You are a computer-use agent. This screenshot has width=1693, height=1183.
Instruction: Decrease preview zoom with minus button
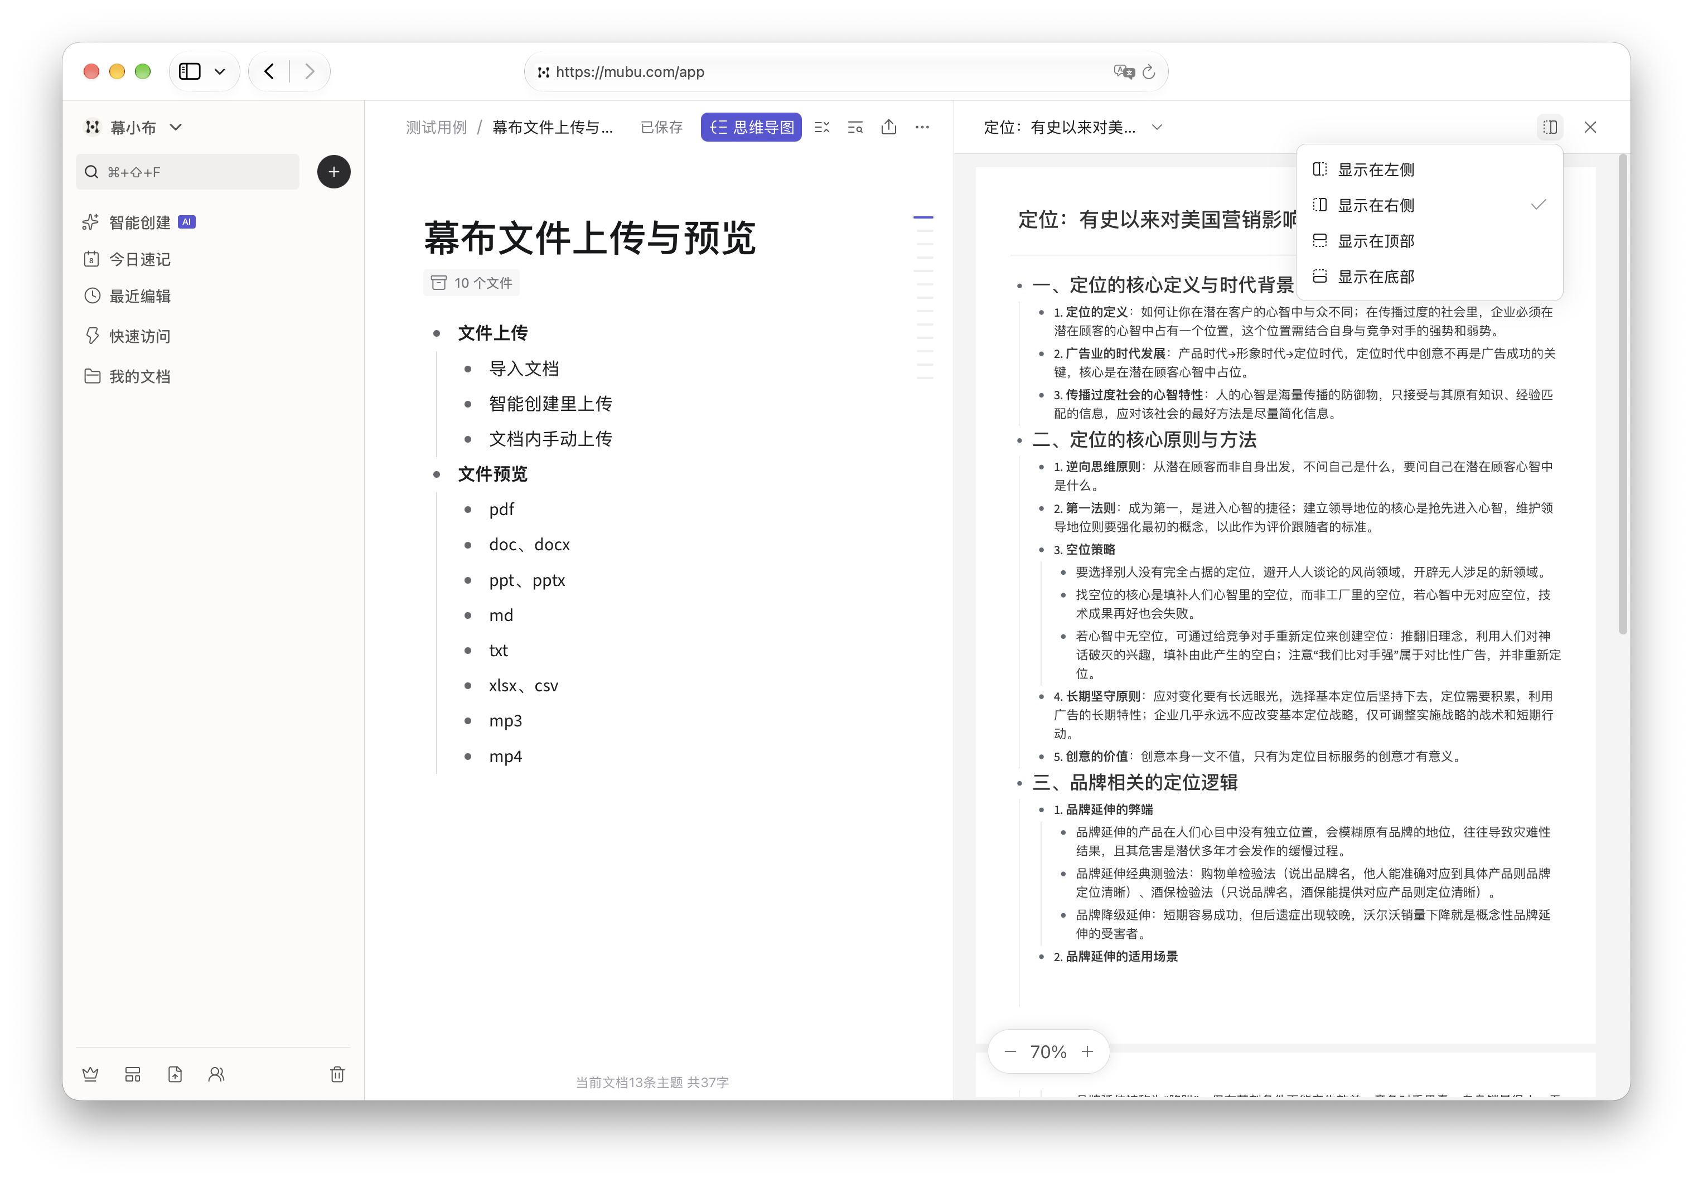(1009, 1052)
